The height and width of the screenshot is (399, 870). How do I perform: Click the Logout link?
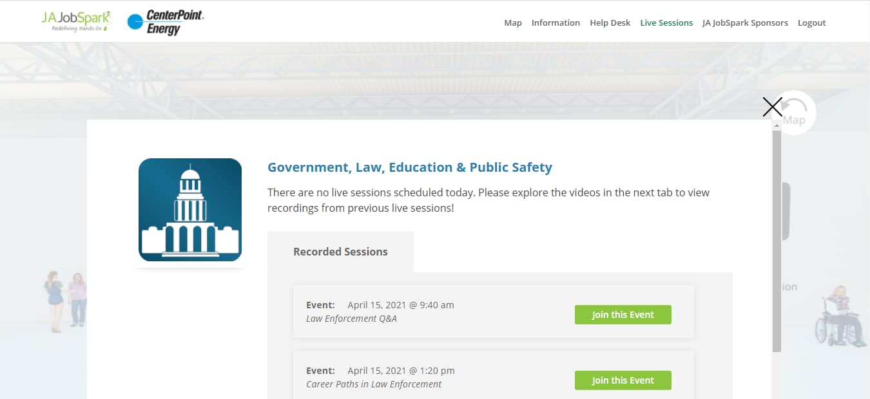coord(811,23)
